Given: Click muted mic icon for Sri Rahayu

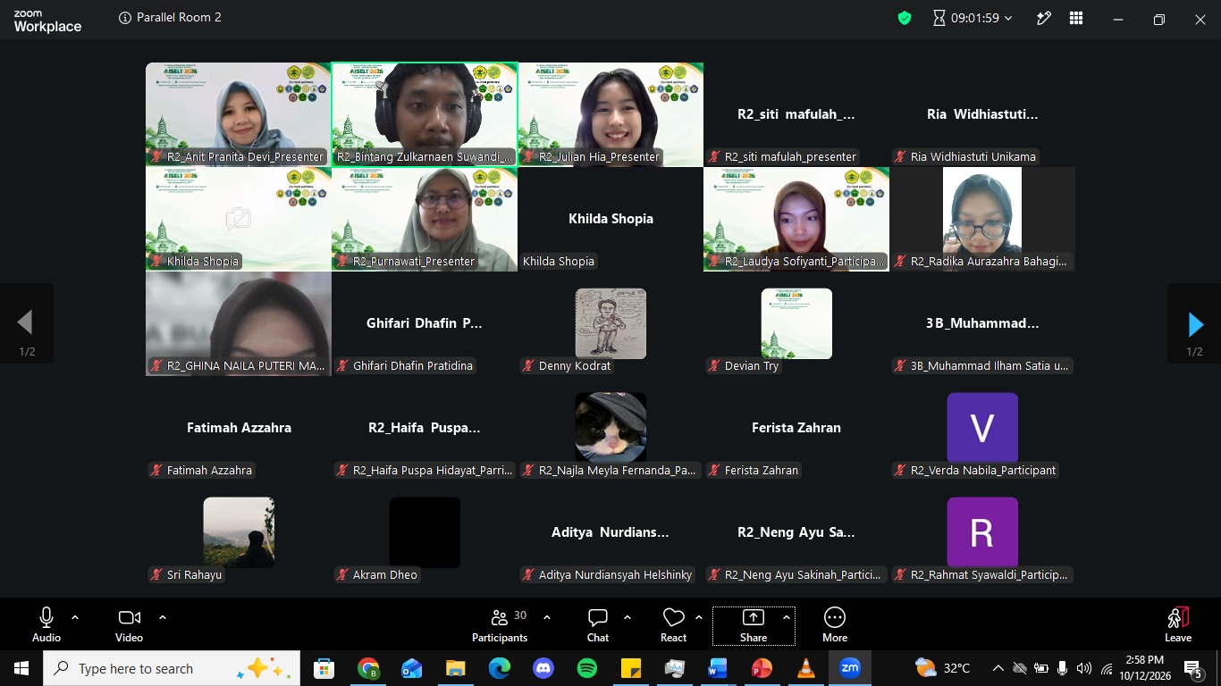Looking at the screenshot, I should pyautogui.click(x=156, y=575).
